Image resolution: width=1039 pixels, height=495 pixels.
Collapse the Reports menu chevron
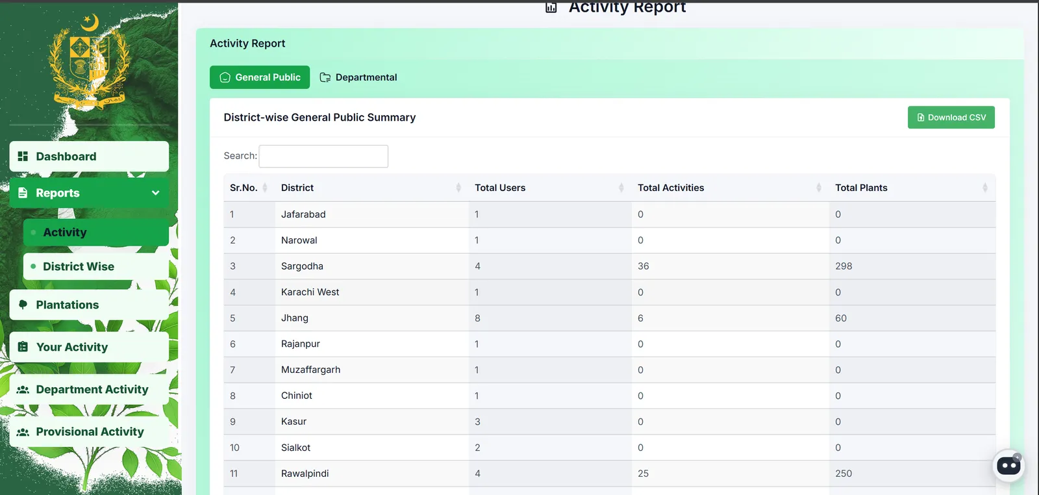(155, 193)
